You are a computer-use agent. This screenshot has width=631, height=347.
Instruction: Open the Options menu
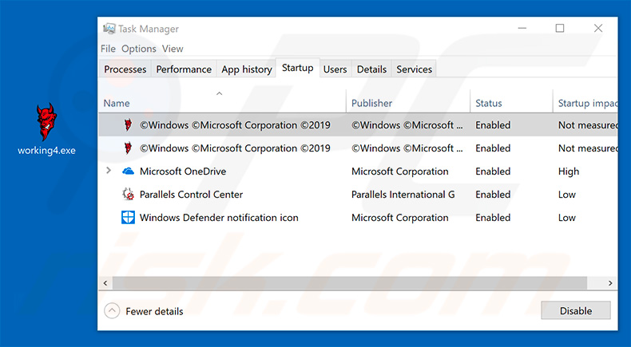coord(139,49)
